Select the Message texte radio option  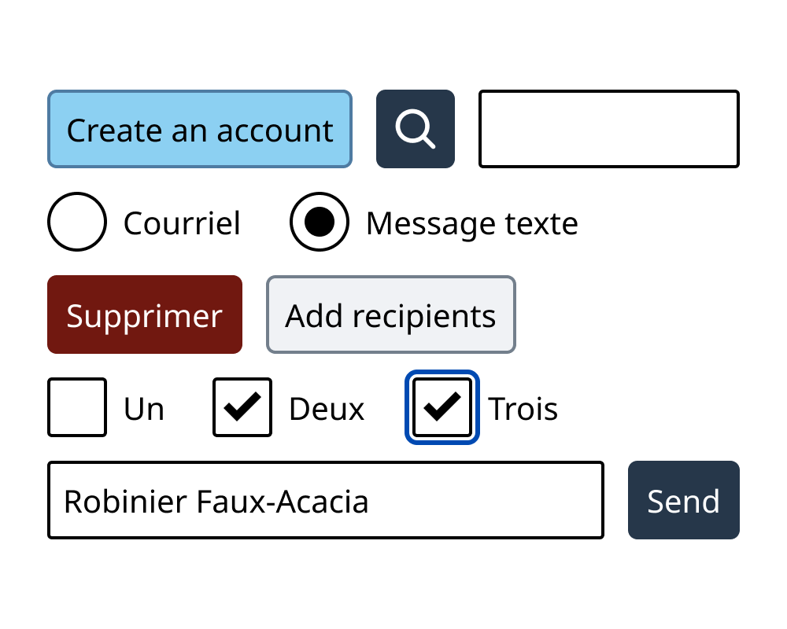click(x=320, y=222)
